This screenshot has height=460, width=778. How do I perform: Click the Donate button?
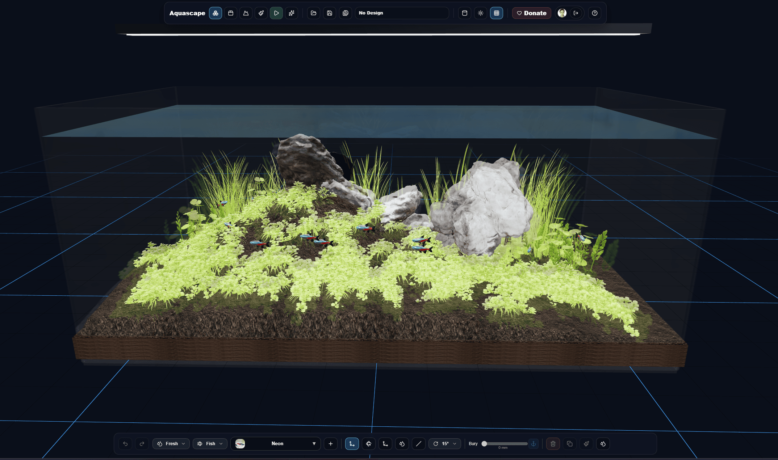(531, 13)
